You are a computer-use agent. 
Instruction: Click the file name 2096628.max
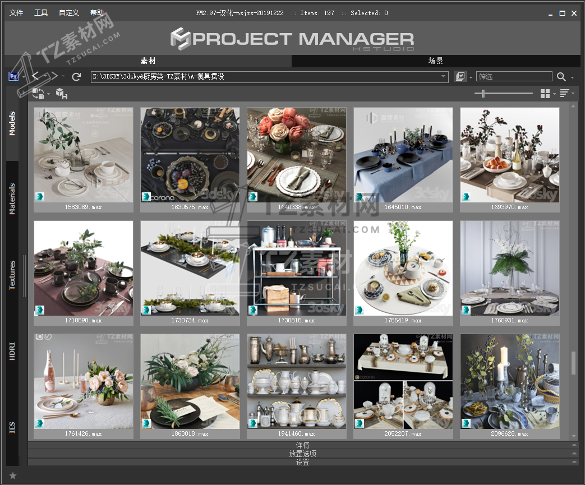click(x=510, y=433)
